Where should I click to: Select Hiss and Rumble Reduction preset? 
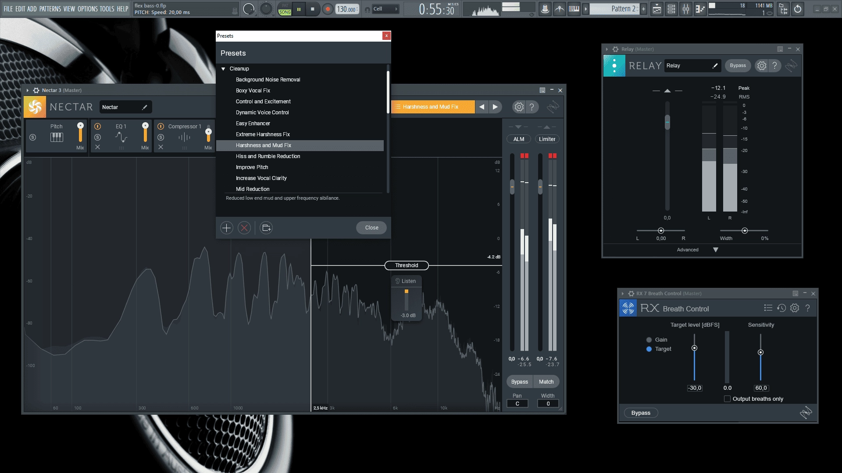[300, 156]
